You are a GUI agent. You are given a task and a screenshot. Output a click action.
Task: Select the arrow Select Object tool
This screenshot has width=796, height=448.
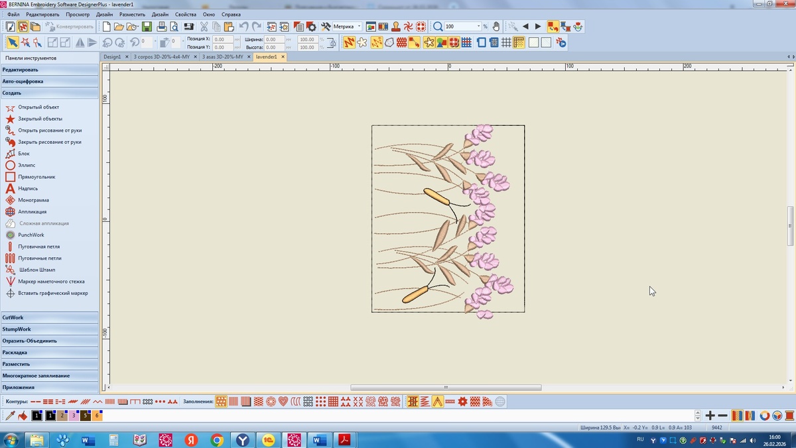point(13,42)
